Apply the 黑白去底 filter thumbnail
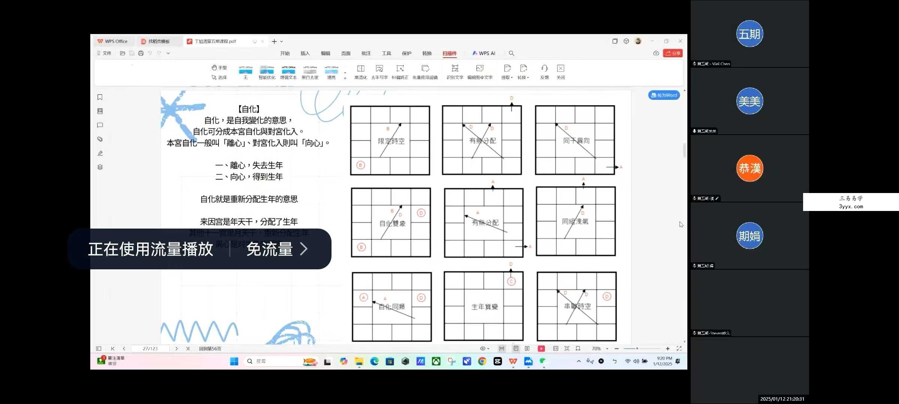Viewport: 899px width, 404px height. tap(310, 73)
